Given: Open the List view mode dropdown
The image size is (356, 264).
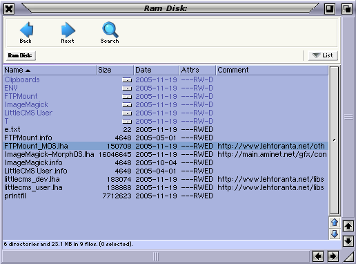Looking at the screenshot, I should pyautogui.click(x=323, y=55).
